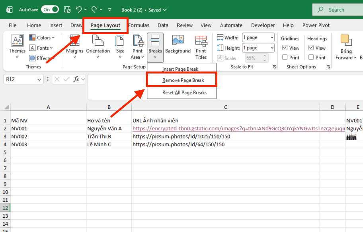Select column A header
363x232 pixels.
pos(48,107)
